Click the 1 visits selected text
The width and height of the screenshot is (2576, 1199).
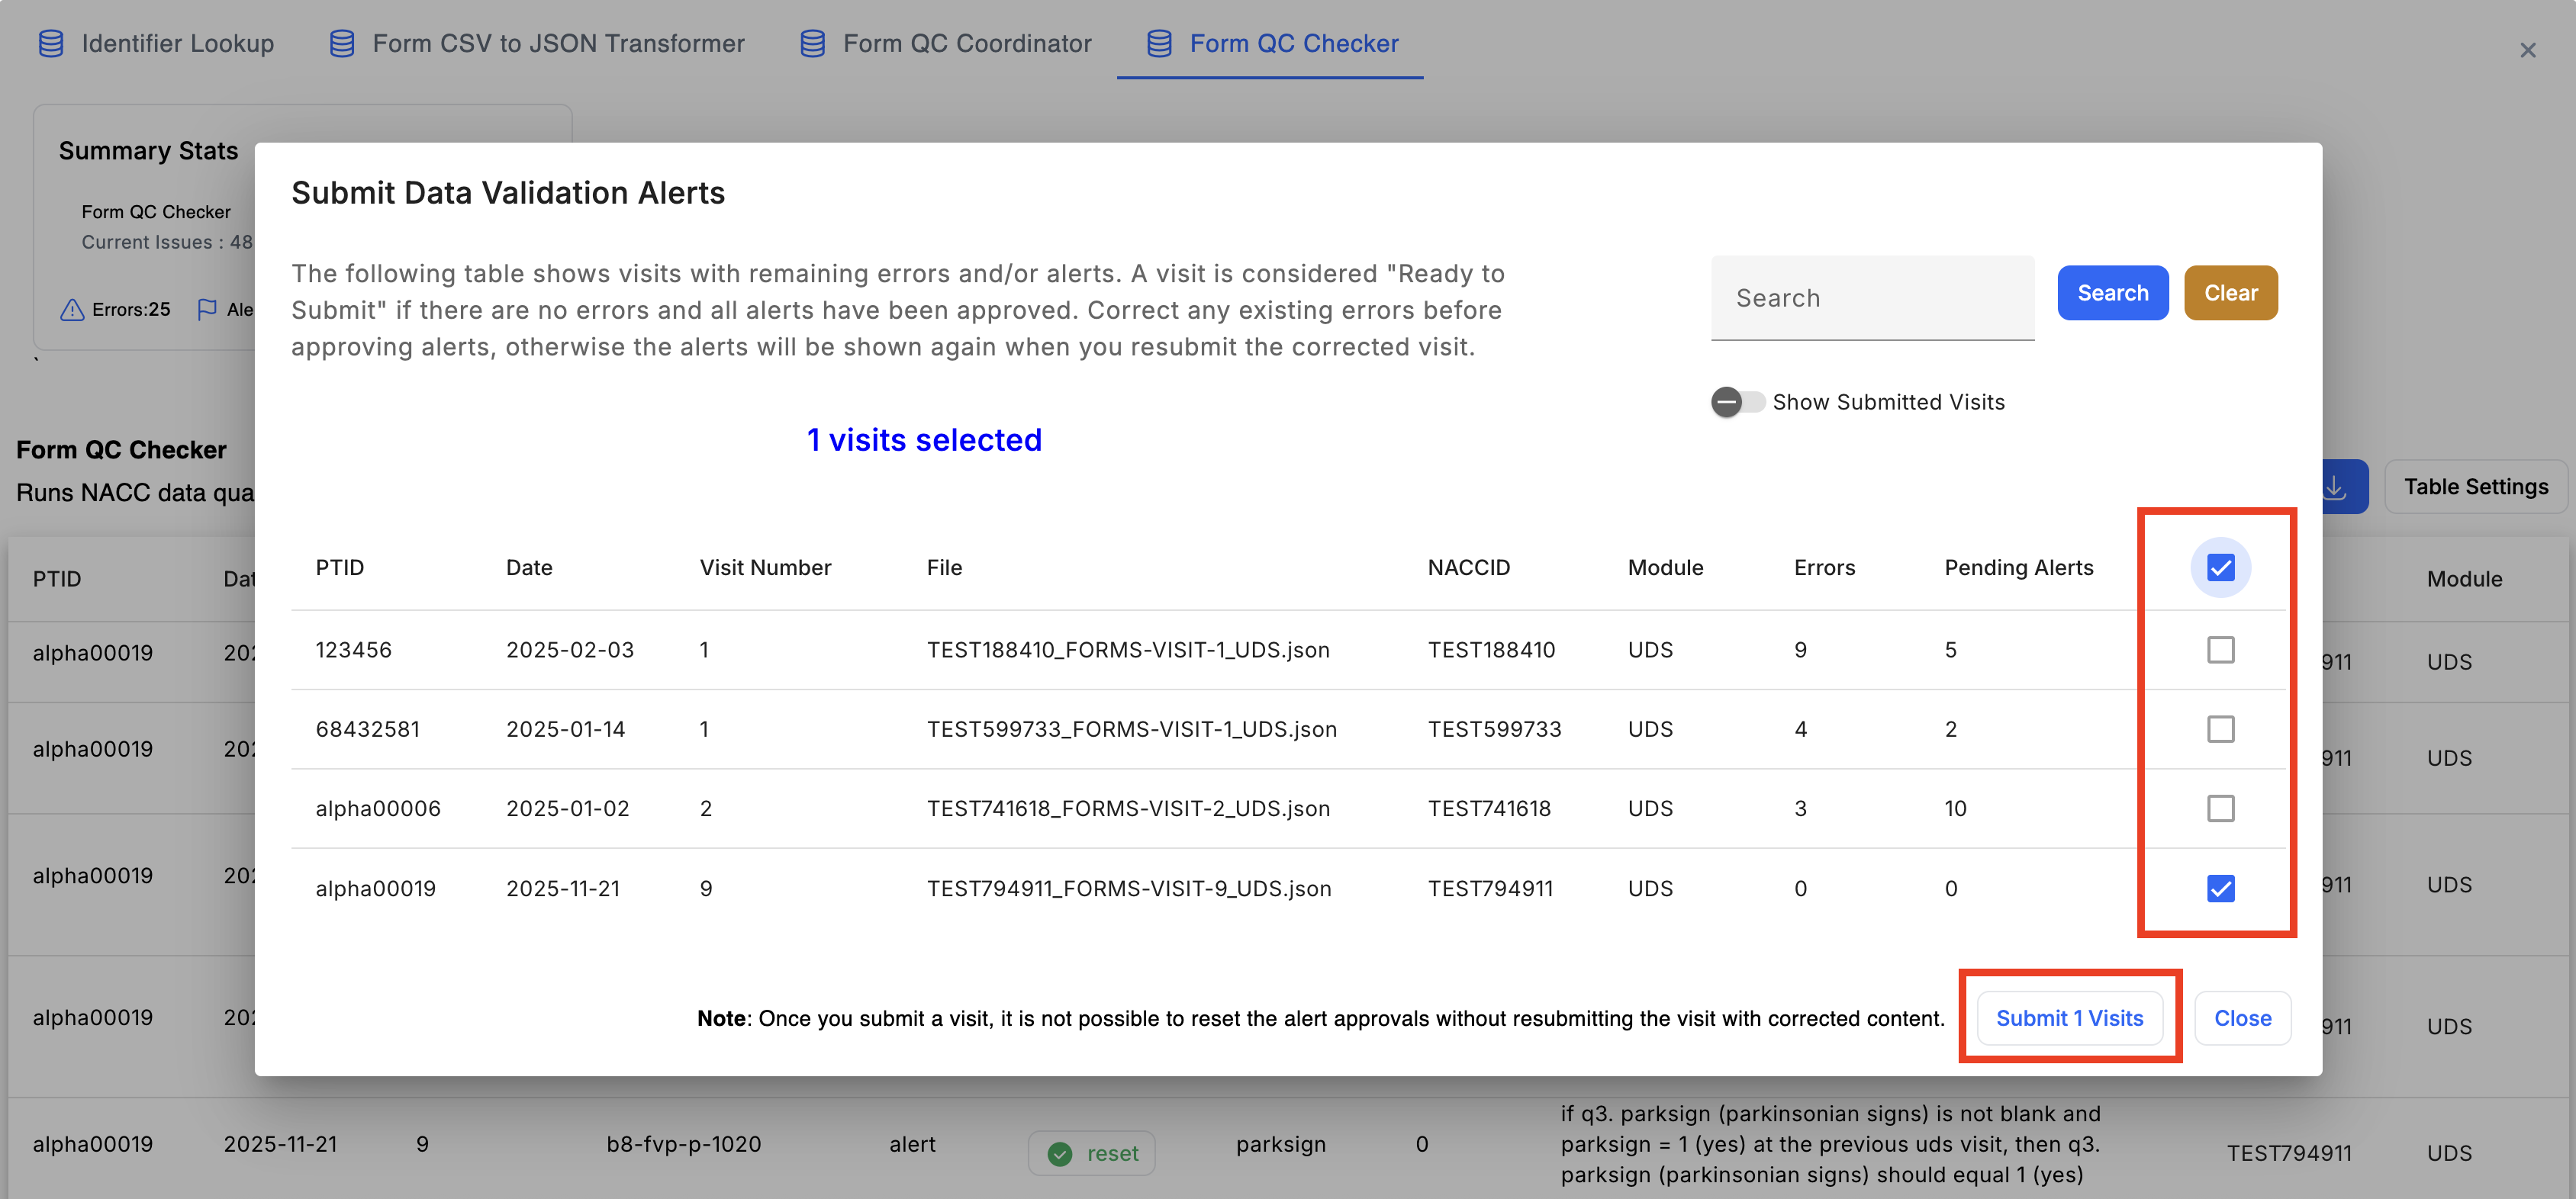[x=924, y=440]
